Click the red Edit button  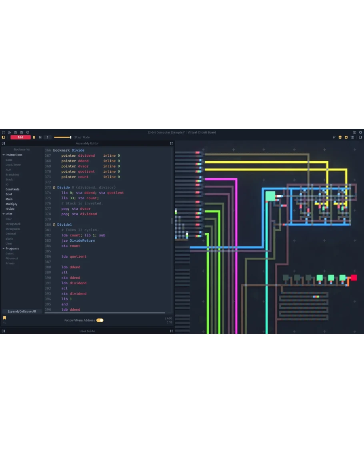coord(20,137)
